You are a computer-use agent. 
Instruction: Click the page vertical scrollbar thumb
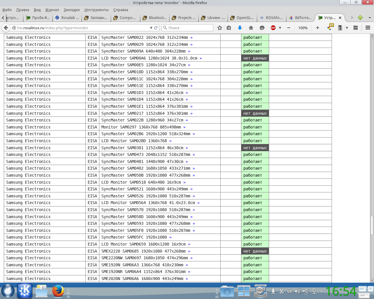coord(372,225)
